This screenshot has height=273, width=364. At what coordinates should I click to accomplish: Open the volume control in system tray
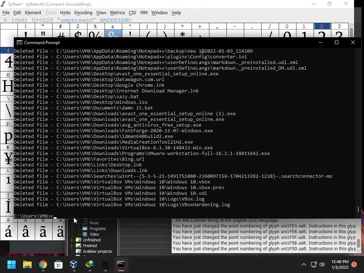(322, 264)
